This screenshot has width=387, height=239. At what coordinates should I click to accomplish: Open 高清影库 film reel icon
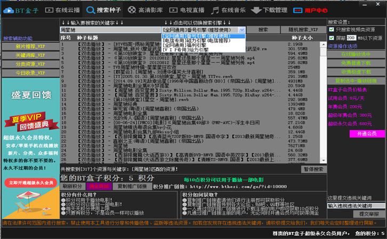132,10
